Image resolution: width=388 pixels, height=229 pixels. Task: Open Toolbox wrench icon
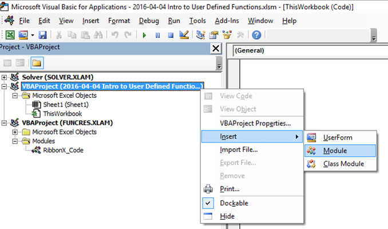[240, 35]
